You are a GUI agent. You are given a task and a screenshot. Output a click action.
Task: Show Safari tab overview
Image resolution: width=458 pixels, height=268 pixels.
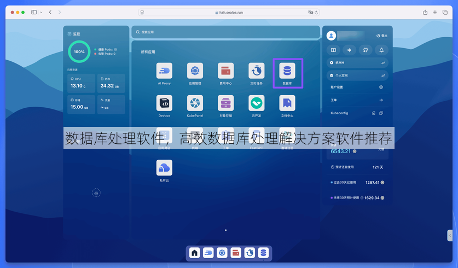445,12
